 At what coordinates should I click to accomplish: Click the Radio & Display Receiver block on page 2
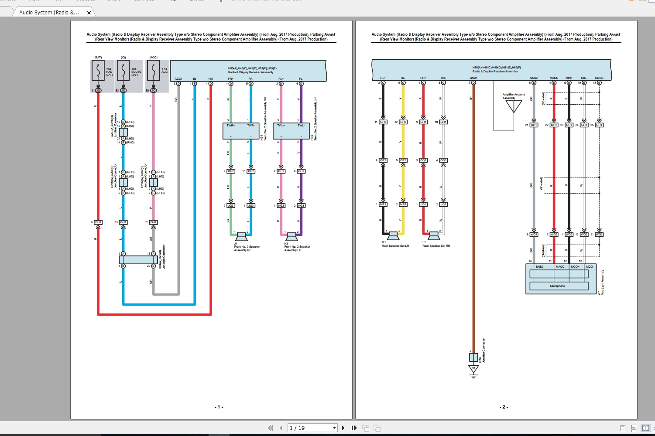click(491, 70)
